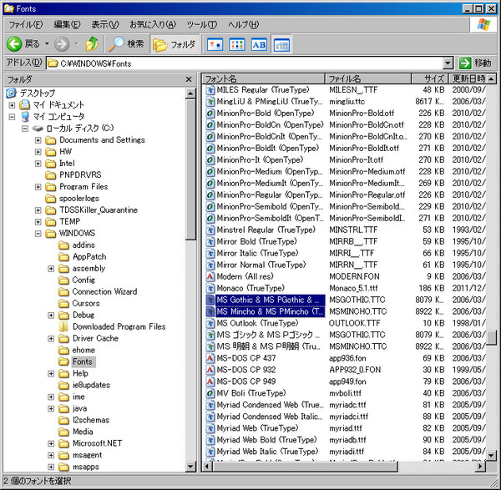Open the address bar dropdown arrow
This screenshot has width=501, height=490.
coord(448,63)
